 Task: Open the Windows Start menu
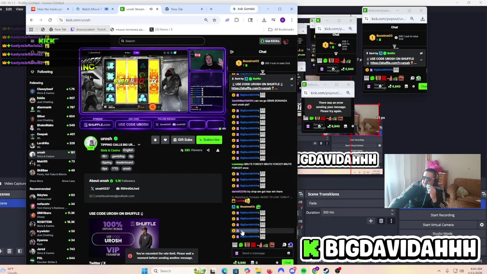(144, 271)
